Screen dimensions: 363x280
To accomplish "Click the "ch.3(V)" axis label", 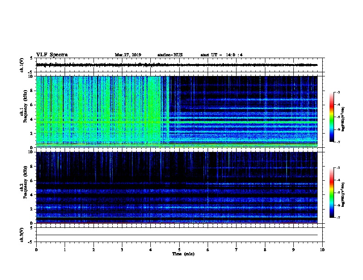I will click(22, 235).
